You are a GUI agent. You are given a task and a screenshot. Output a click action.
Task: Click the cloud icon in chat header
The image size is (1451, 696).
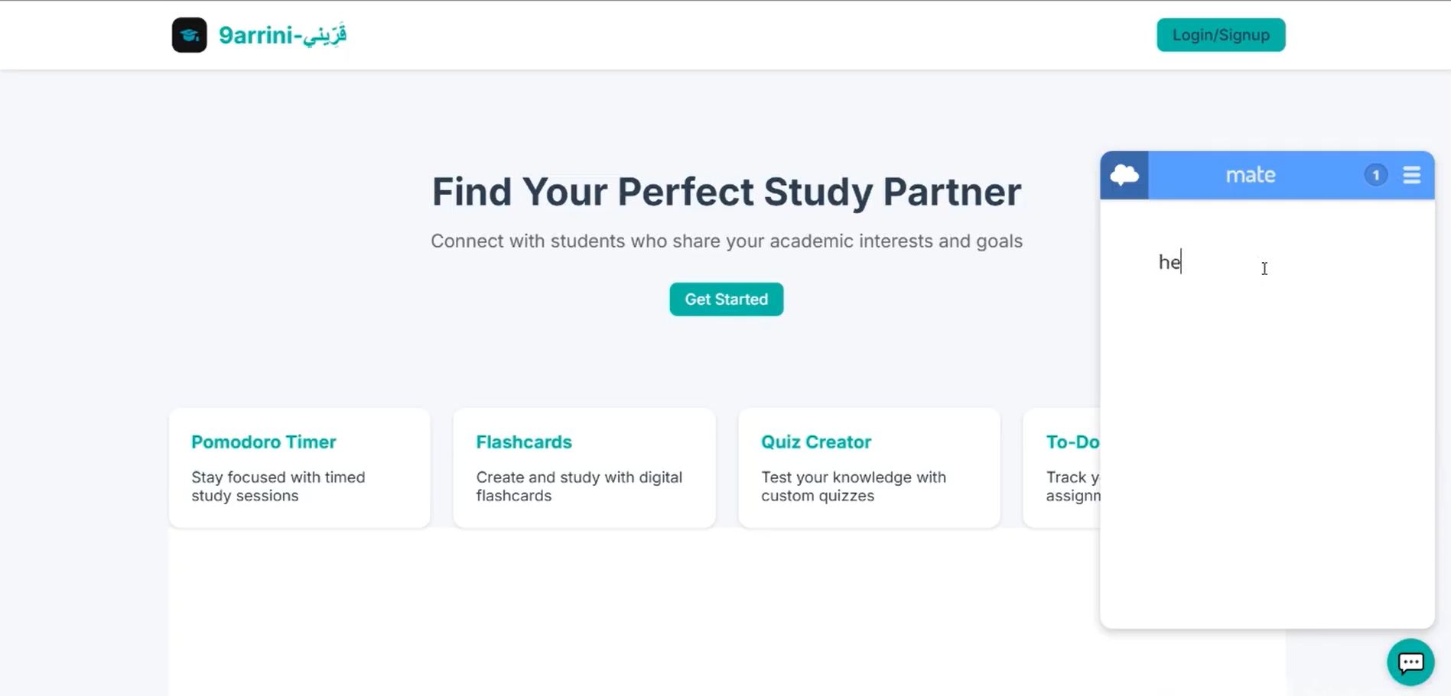point(1124,175)
